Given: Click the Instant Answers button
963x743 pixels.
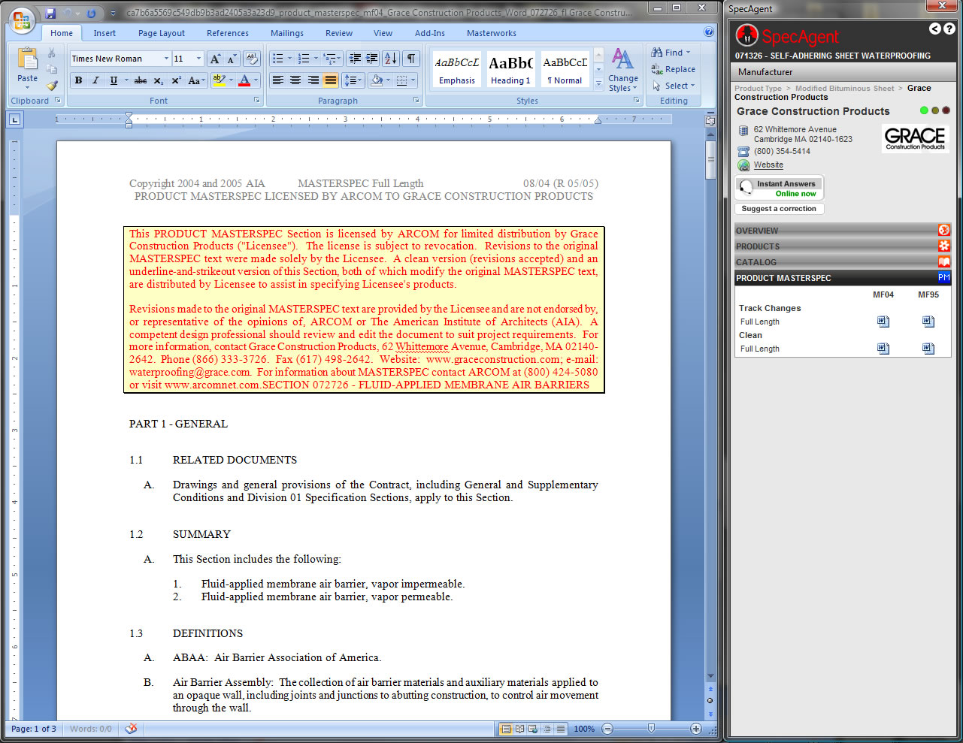Looking at the screenshot, I should pyautogui.click(x=779, y=188).
